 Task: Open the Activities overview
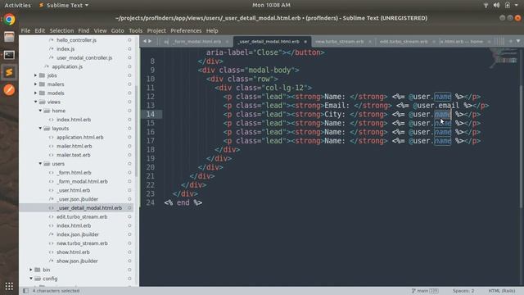pos(17,5)
